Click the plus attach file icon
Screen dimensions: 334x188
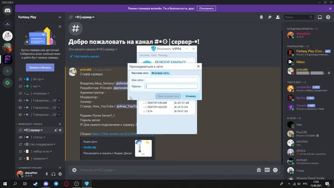(x=74, y=170)
